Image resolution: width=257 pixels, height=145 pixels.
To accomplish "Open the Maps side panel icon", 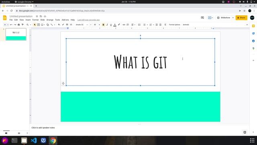I will coord(253,48).
